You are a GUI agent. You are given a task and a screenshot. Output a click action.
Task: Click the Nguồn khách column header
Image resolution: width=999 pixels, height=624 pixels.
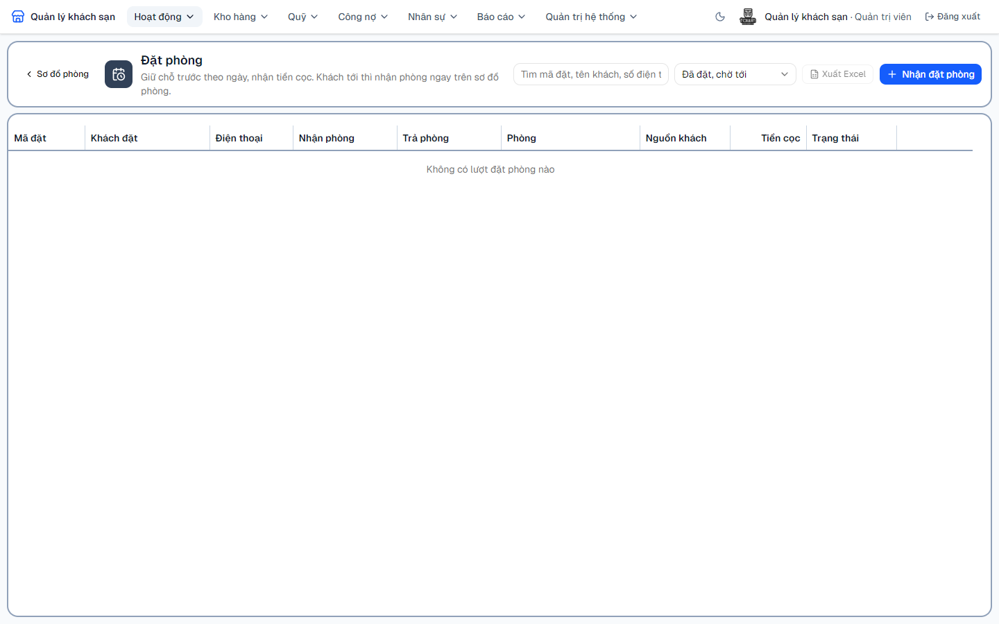tap(685, 138)
